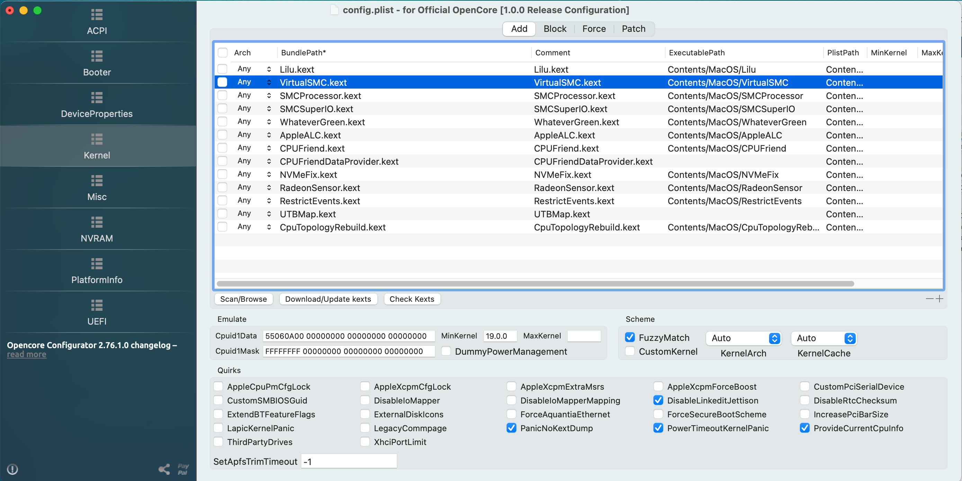
Task: Switch to the Add tab
Action: tap(519, 29)
